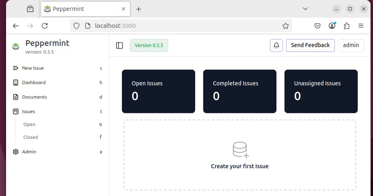The width and height of the screenshot is (373, 196).
Task: Open Admin settings gear icon
Action: (15, 152)
